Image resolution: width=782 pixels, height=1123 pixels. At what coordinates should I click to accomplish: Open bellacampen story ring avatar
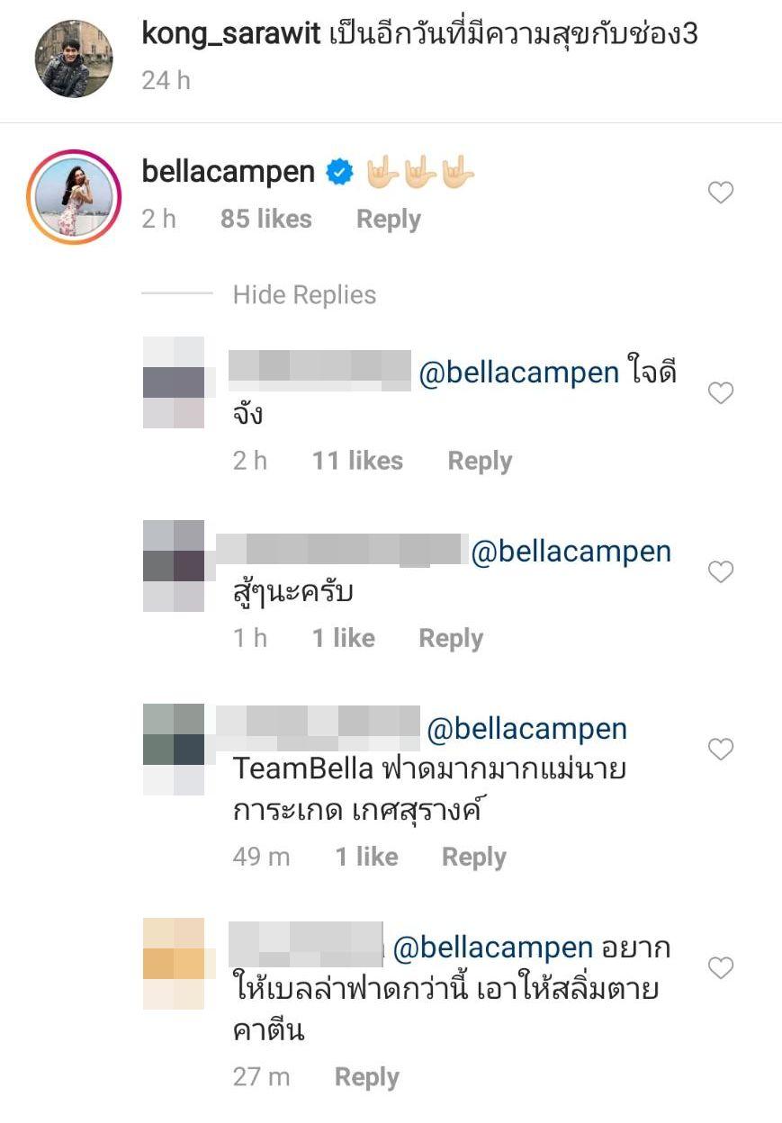click(74, 196)
